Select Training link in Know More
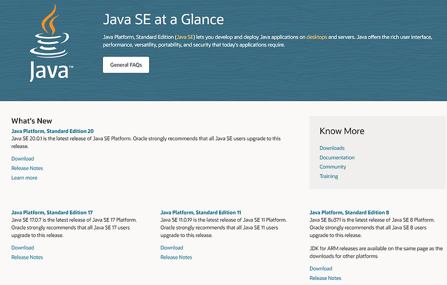Screen dimensions: 447x285 coord(329,177)
